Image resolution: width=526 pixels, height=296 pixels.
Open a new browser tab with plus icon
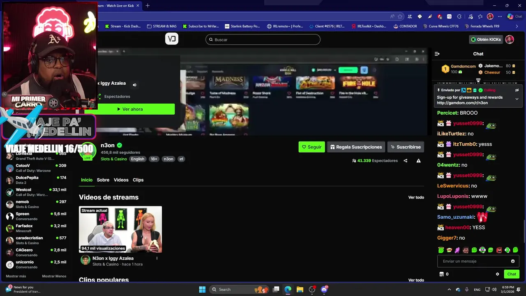click(x=148, y=5)
